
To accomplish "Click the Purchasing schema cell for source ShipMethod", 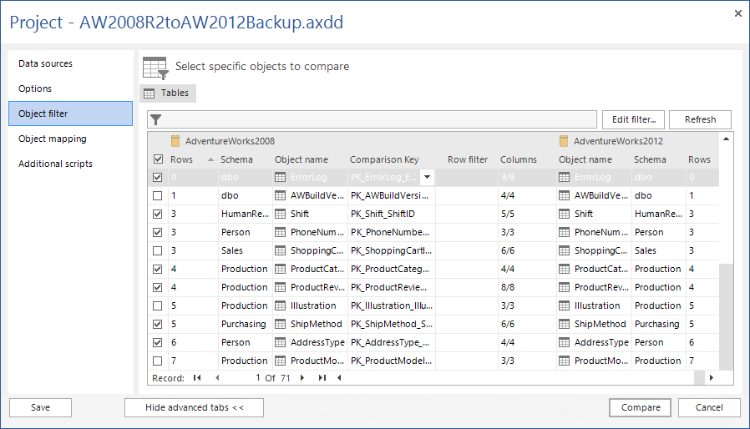I will 245,325.
